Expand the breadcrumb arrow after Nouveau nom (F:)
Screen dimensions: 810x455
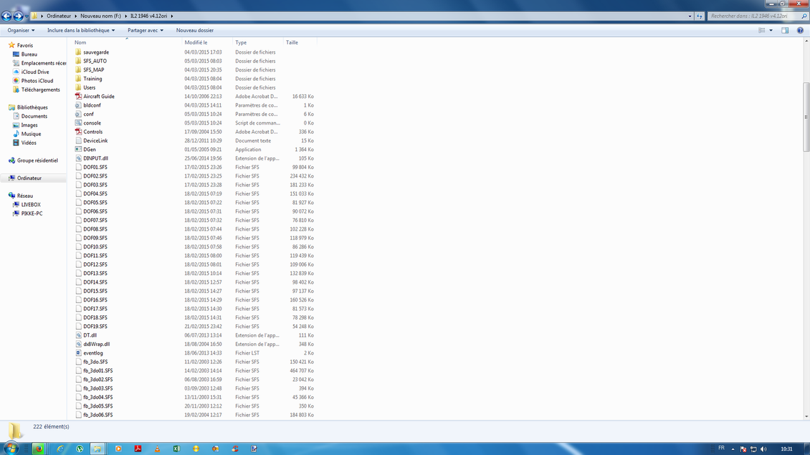[x=125, y=16]
